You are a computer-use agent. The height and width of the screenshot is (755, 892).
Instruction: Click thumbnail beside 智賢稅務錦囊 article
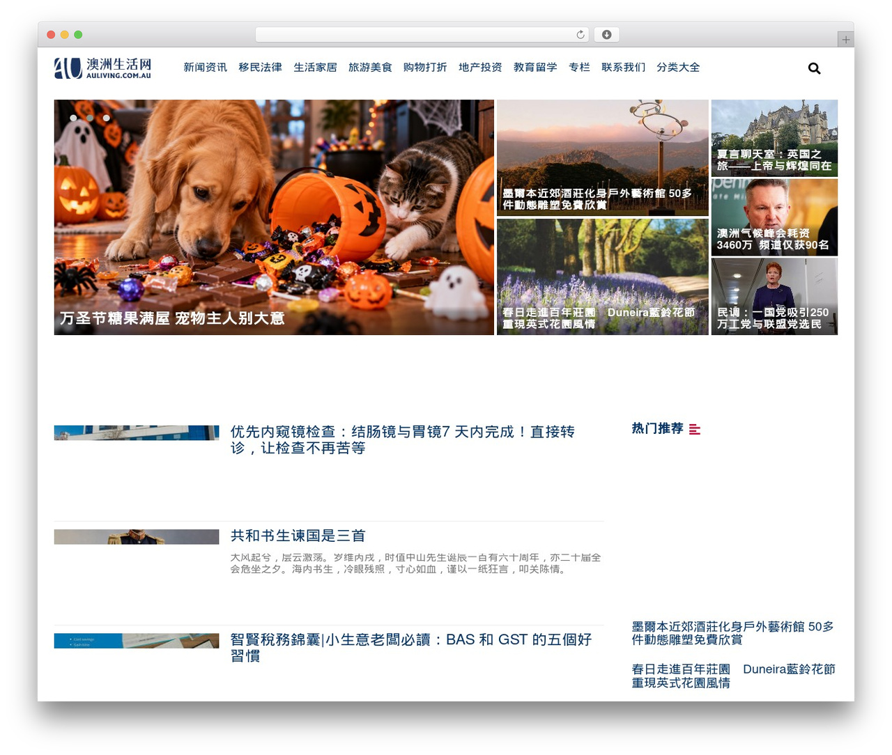(137, 641)
